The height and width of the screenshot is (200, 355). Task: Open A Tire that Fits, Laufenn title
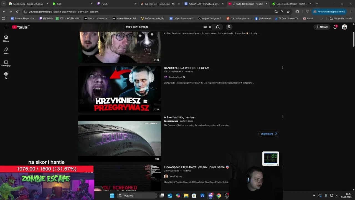click(x=180, y=117)
